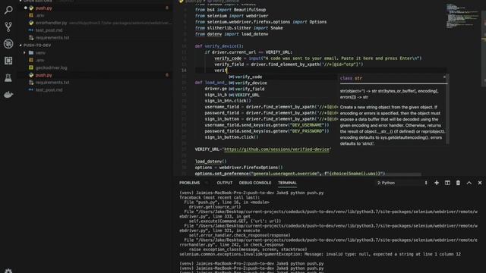Select push.py under PUSH-TO-DEV folder
The height and width of the screenshot is (273, 486).
pyautogui.click(x=44, y=75)
